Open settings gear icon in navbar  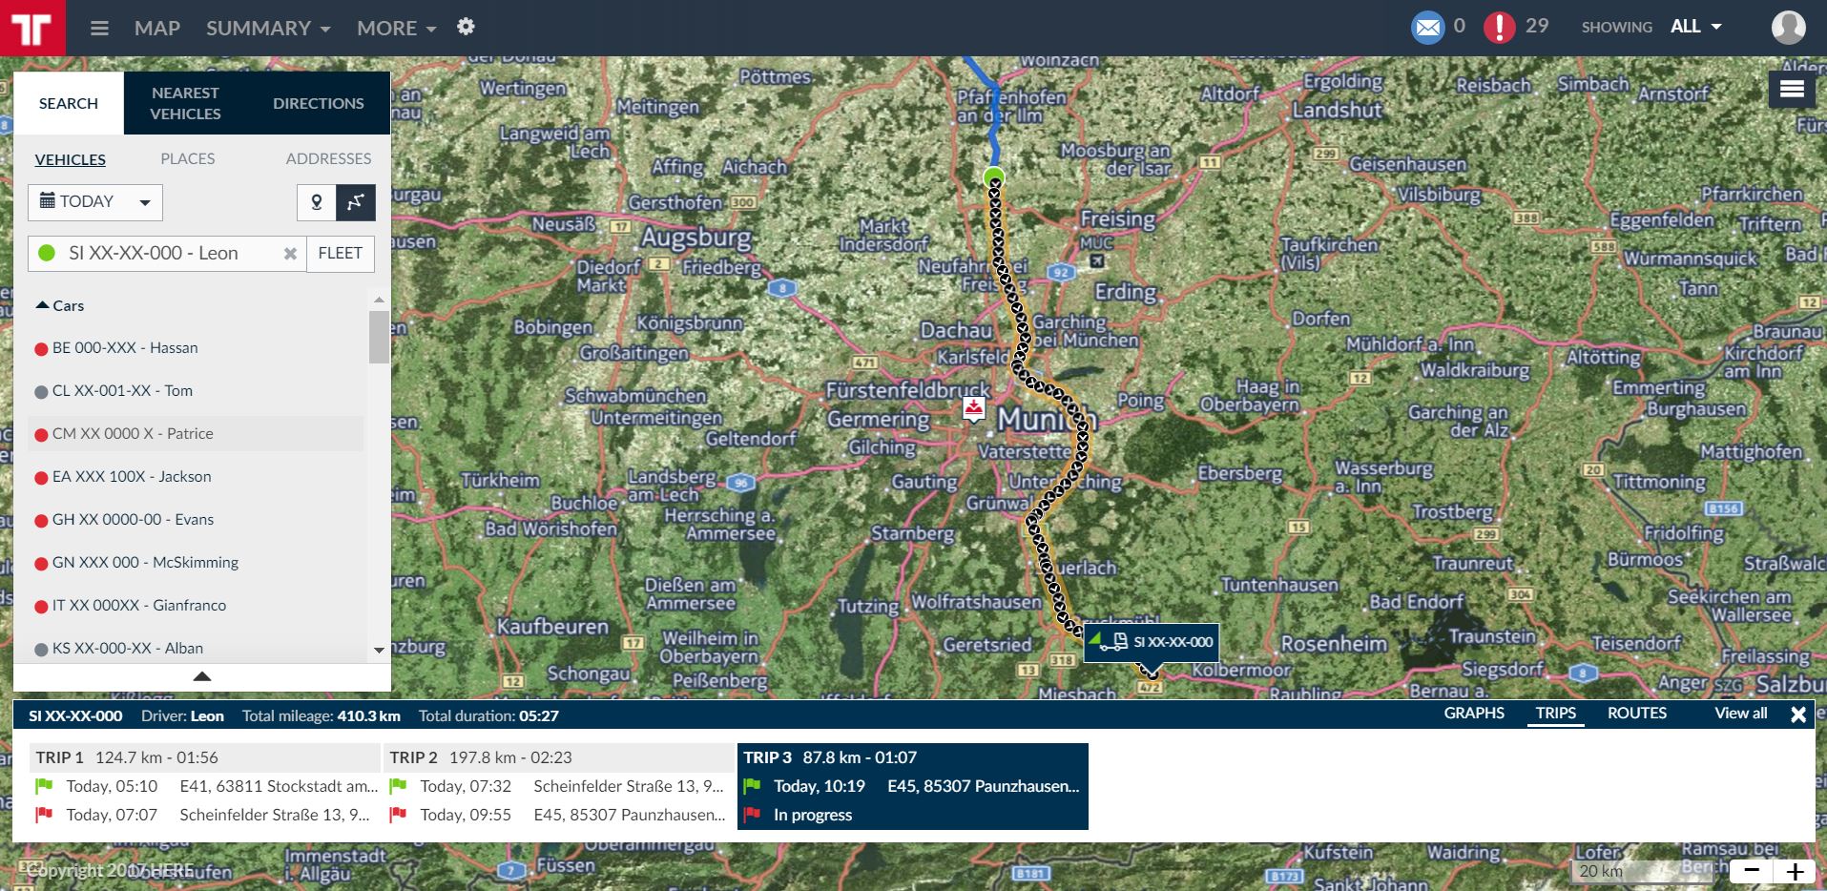[466, 27]
